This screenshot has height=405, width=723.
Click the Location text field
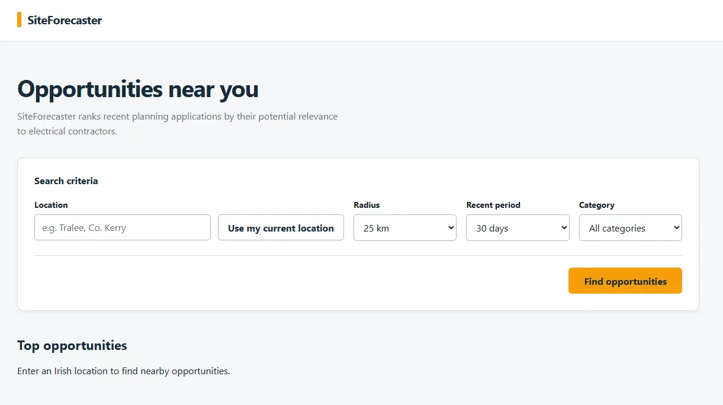(123, 227)
